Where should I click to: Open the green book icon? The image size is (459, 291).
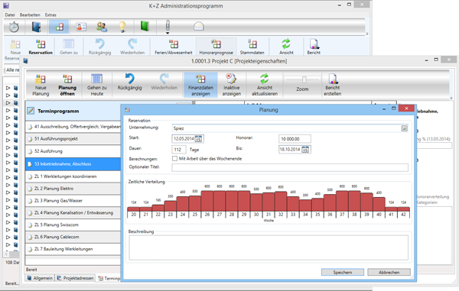145,26
